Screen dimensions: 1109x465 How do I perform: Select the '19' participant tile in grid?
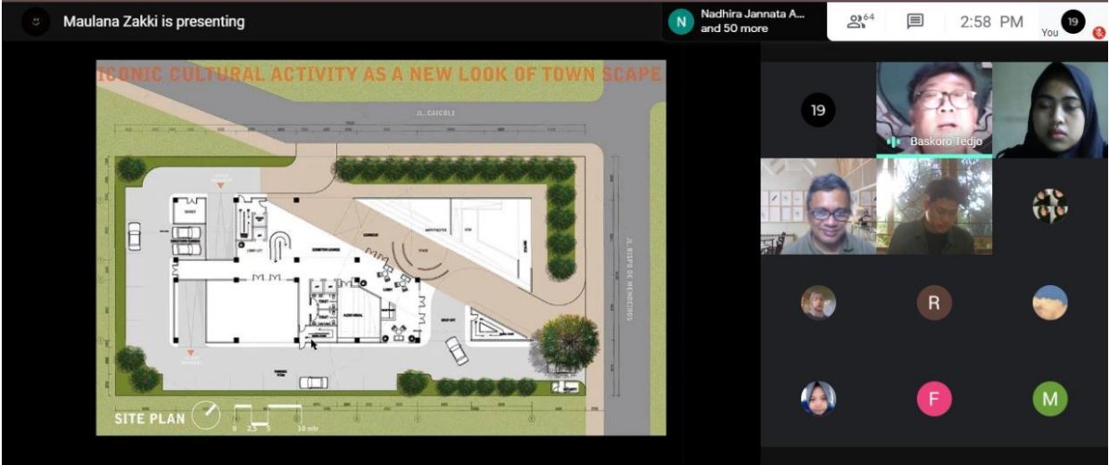coord(817,110)
